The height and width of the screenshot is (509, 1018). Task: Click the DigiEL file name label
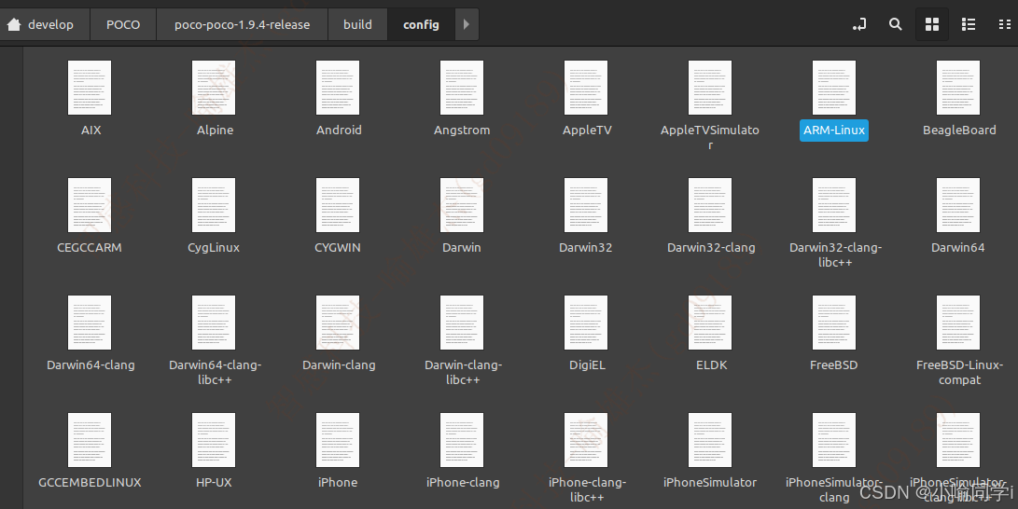(x=587, y=365)
